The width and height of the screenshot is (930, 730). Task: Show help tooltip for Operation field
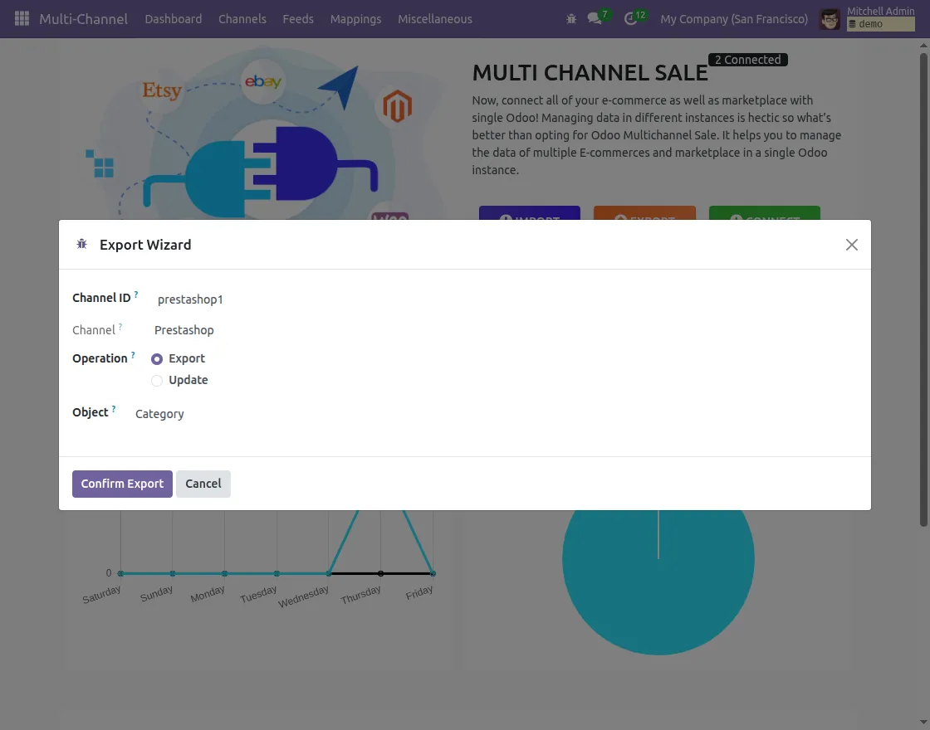(x=133, y=355)
